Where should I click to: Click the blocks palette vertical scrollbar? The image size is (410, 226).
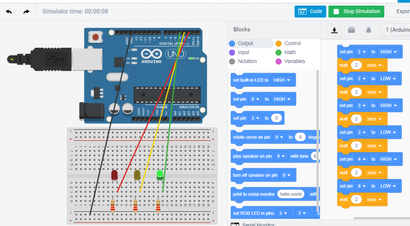coord(318,140)
